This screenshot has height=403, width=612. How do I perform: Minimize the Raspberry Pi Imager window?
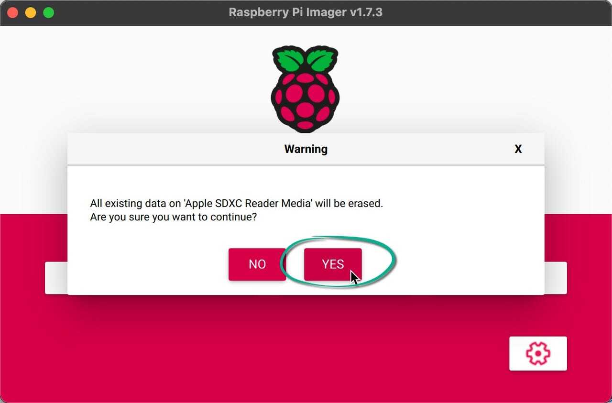[x=31, y=12]
